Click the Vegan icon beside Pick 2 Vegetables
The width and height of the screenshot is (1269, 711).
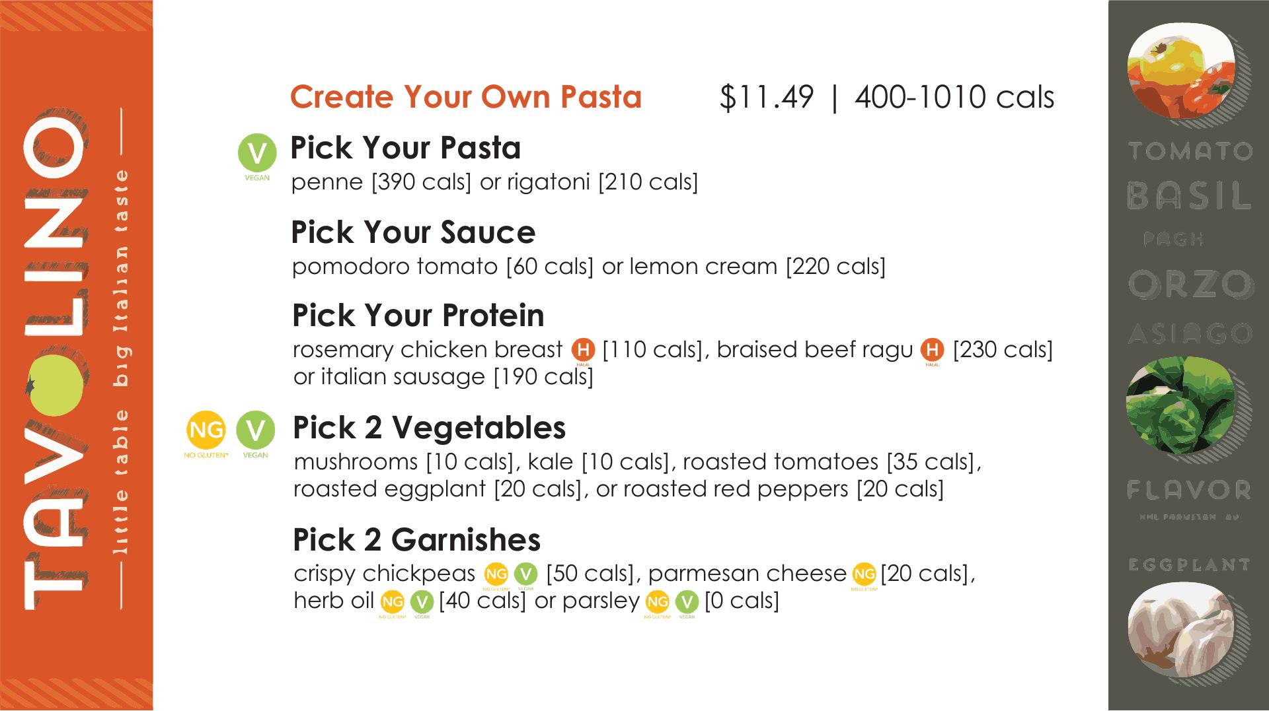[x=256, y=430]
